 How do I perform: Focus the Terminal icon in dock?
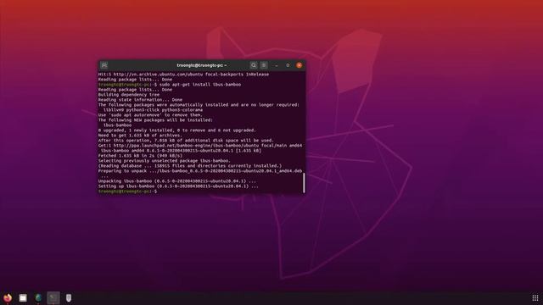tap(53, 297)
